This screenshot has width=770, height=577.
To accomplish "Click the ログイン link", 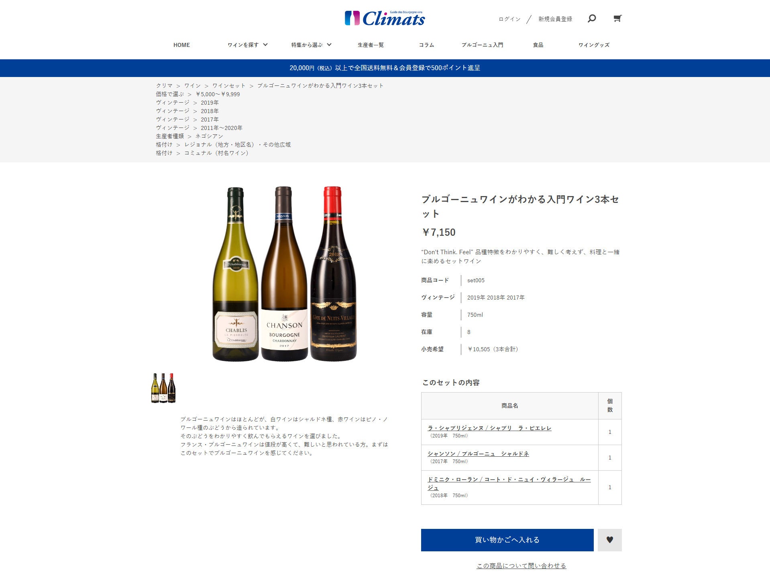I will pos(509,19).
